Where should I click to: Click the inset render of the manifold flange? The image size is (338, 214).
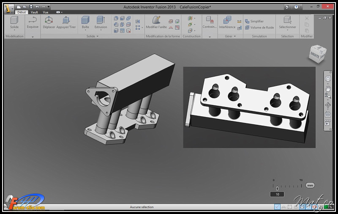click(x=249, y=107)
